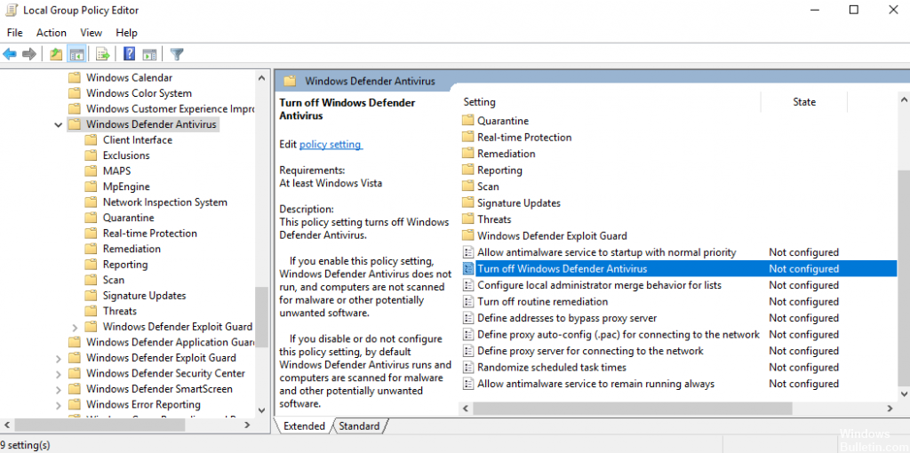
Task: Open the Real-time Protection folder in the settings list
Action: pyautogui.click(x=524, y=138)
